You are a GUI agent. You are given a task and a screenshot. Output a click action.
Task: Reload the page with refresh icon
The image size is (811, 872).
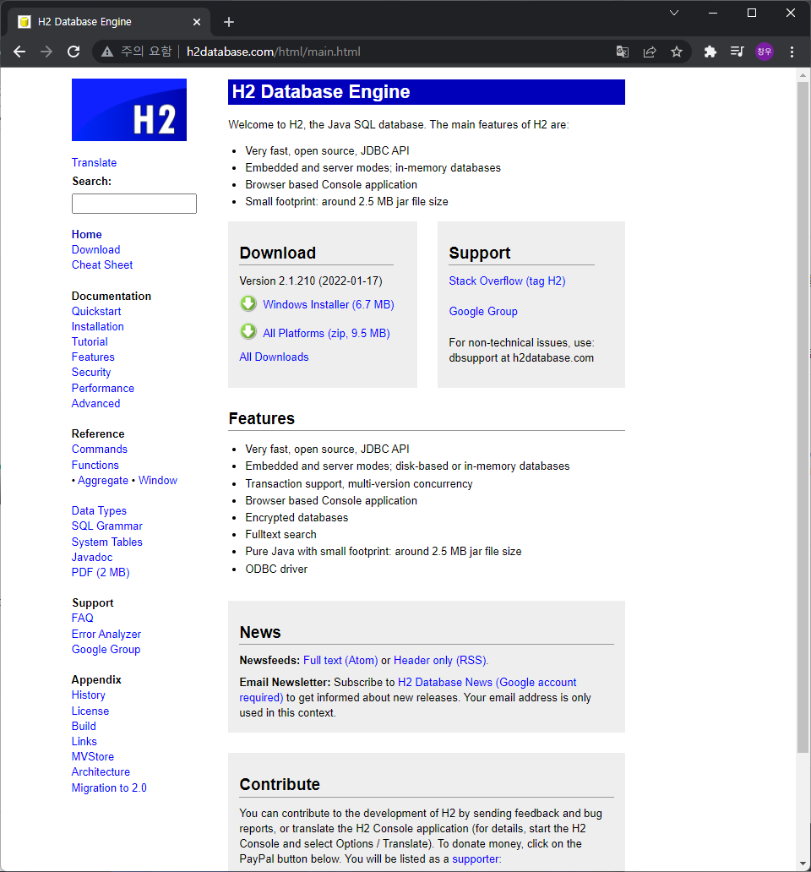click(x=73, y=52)
